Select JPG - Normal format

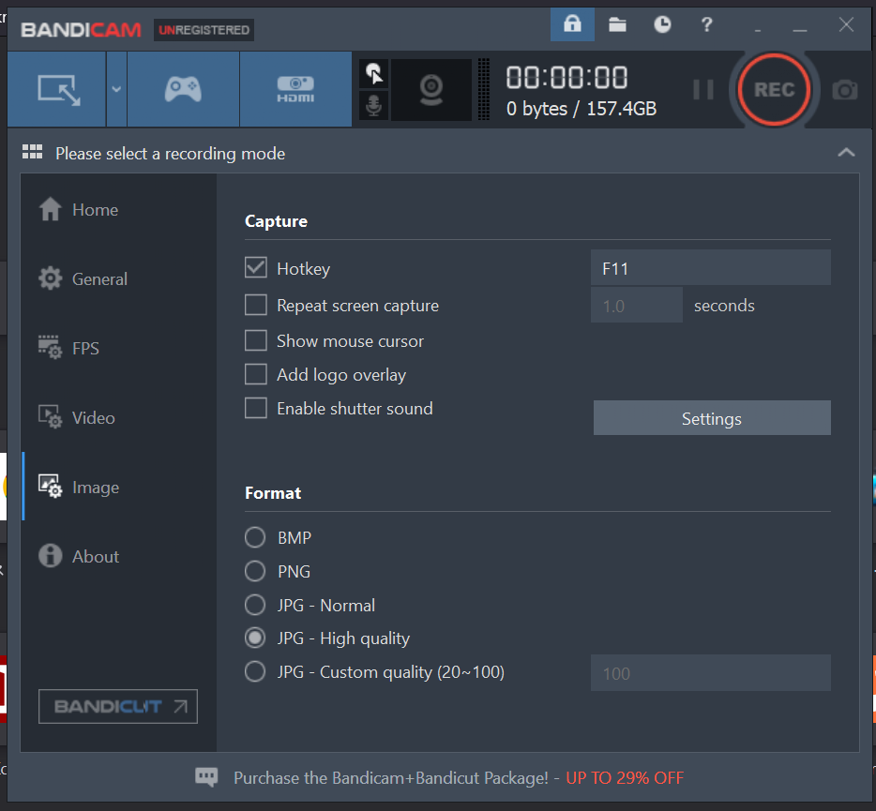pyautogui.click(x=255, y=605)
